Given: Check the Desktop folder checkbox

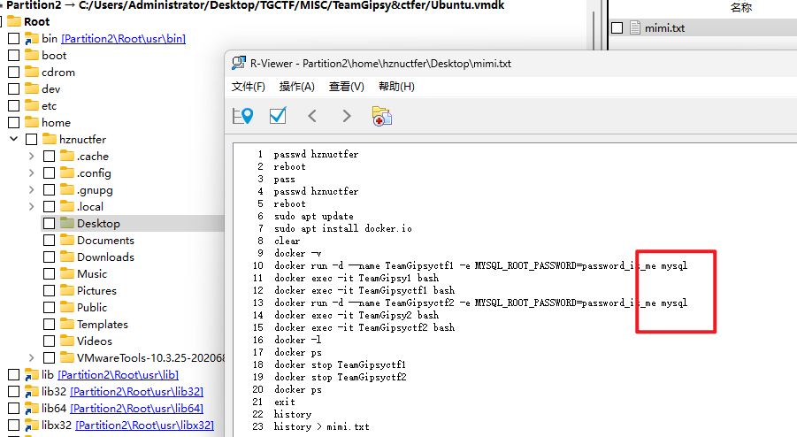Looking at the screenshot, I should point(50,224).
